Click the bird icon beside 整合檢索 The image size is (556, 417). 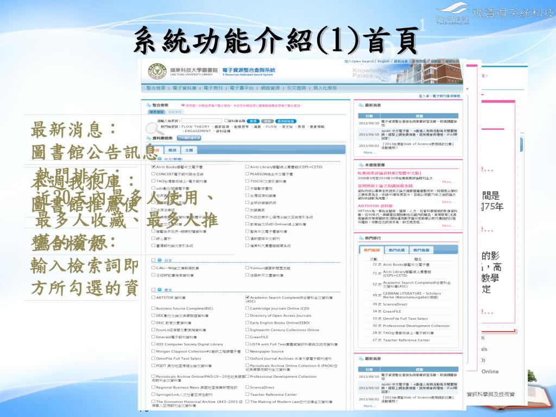tap(149, 105)
